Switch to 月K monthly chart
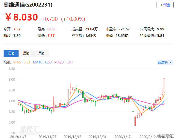This screenshot has height=140, width=176. tap(41, 53)
